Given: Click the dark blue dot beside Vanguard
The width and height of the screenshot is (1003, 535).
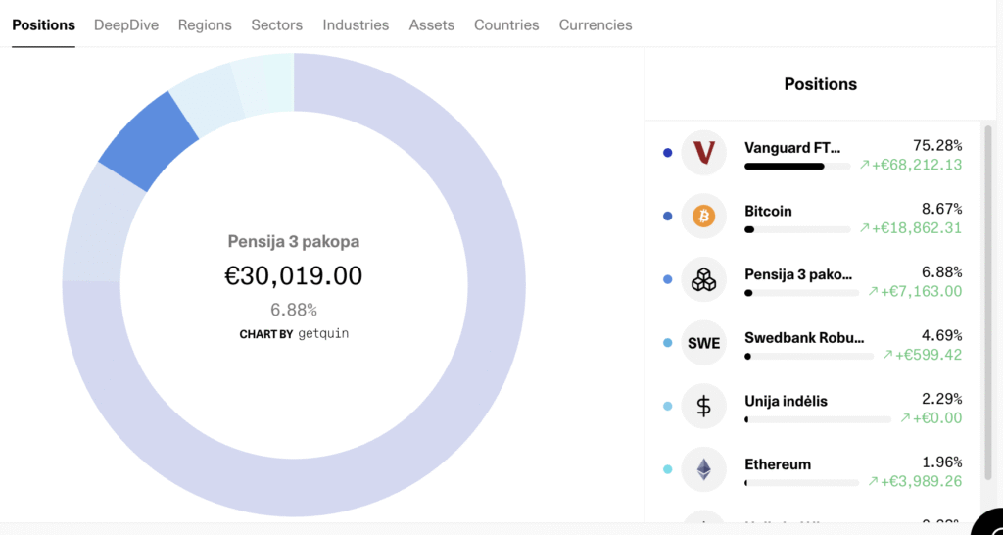Looking at the screenshot, I should point(668,153).
